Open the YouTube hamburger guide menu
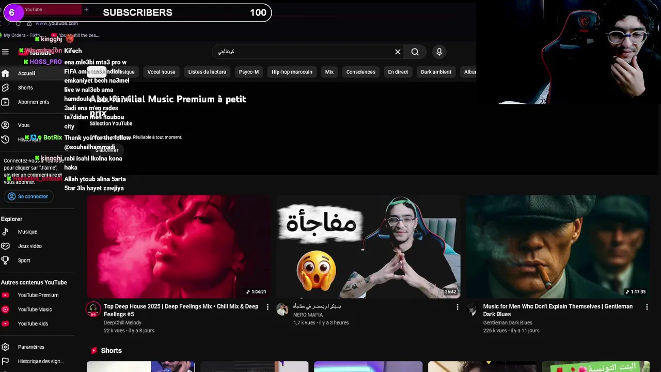 tap(5, 52)
